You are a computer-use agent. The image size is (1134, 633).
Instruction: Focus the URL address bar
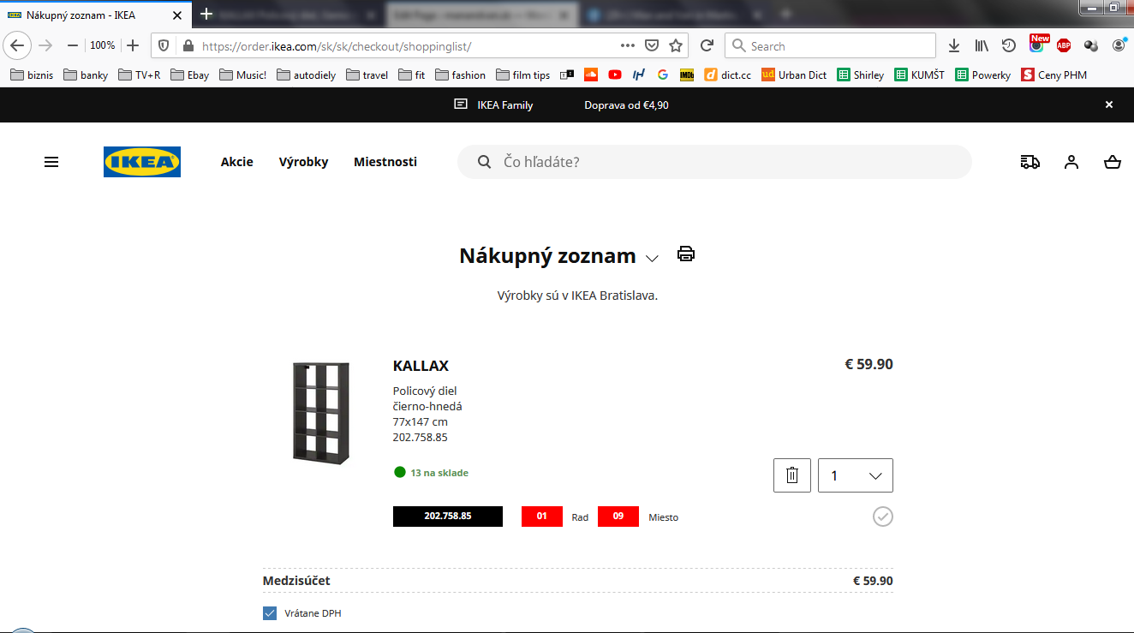click(x=407, y=46)
